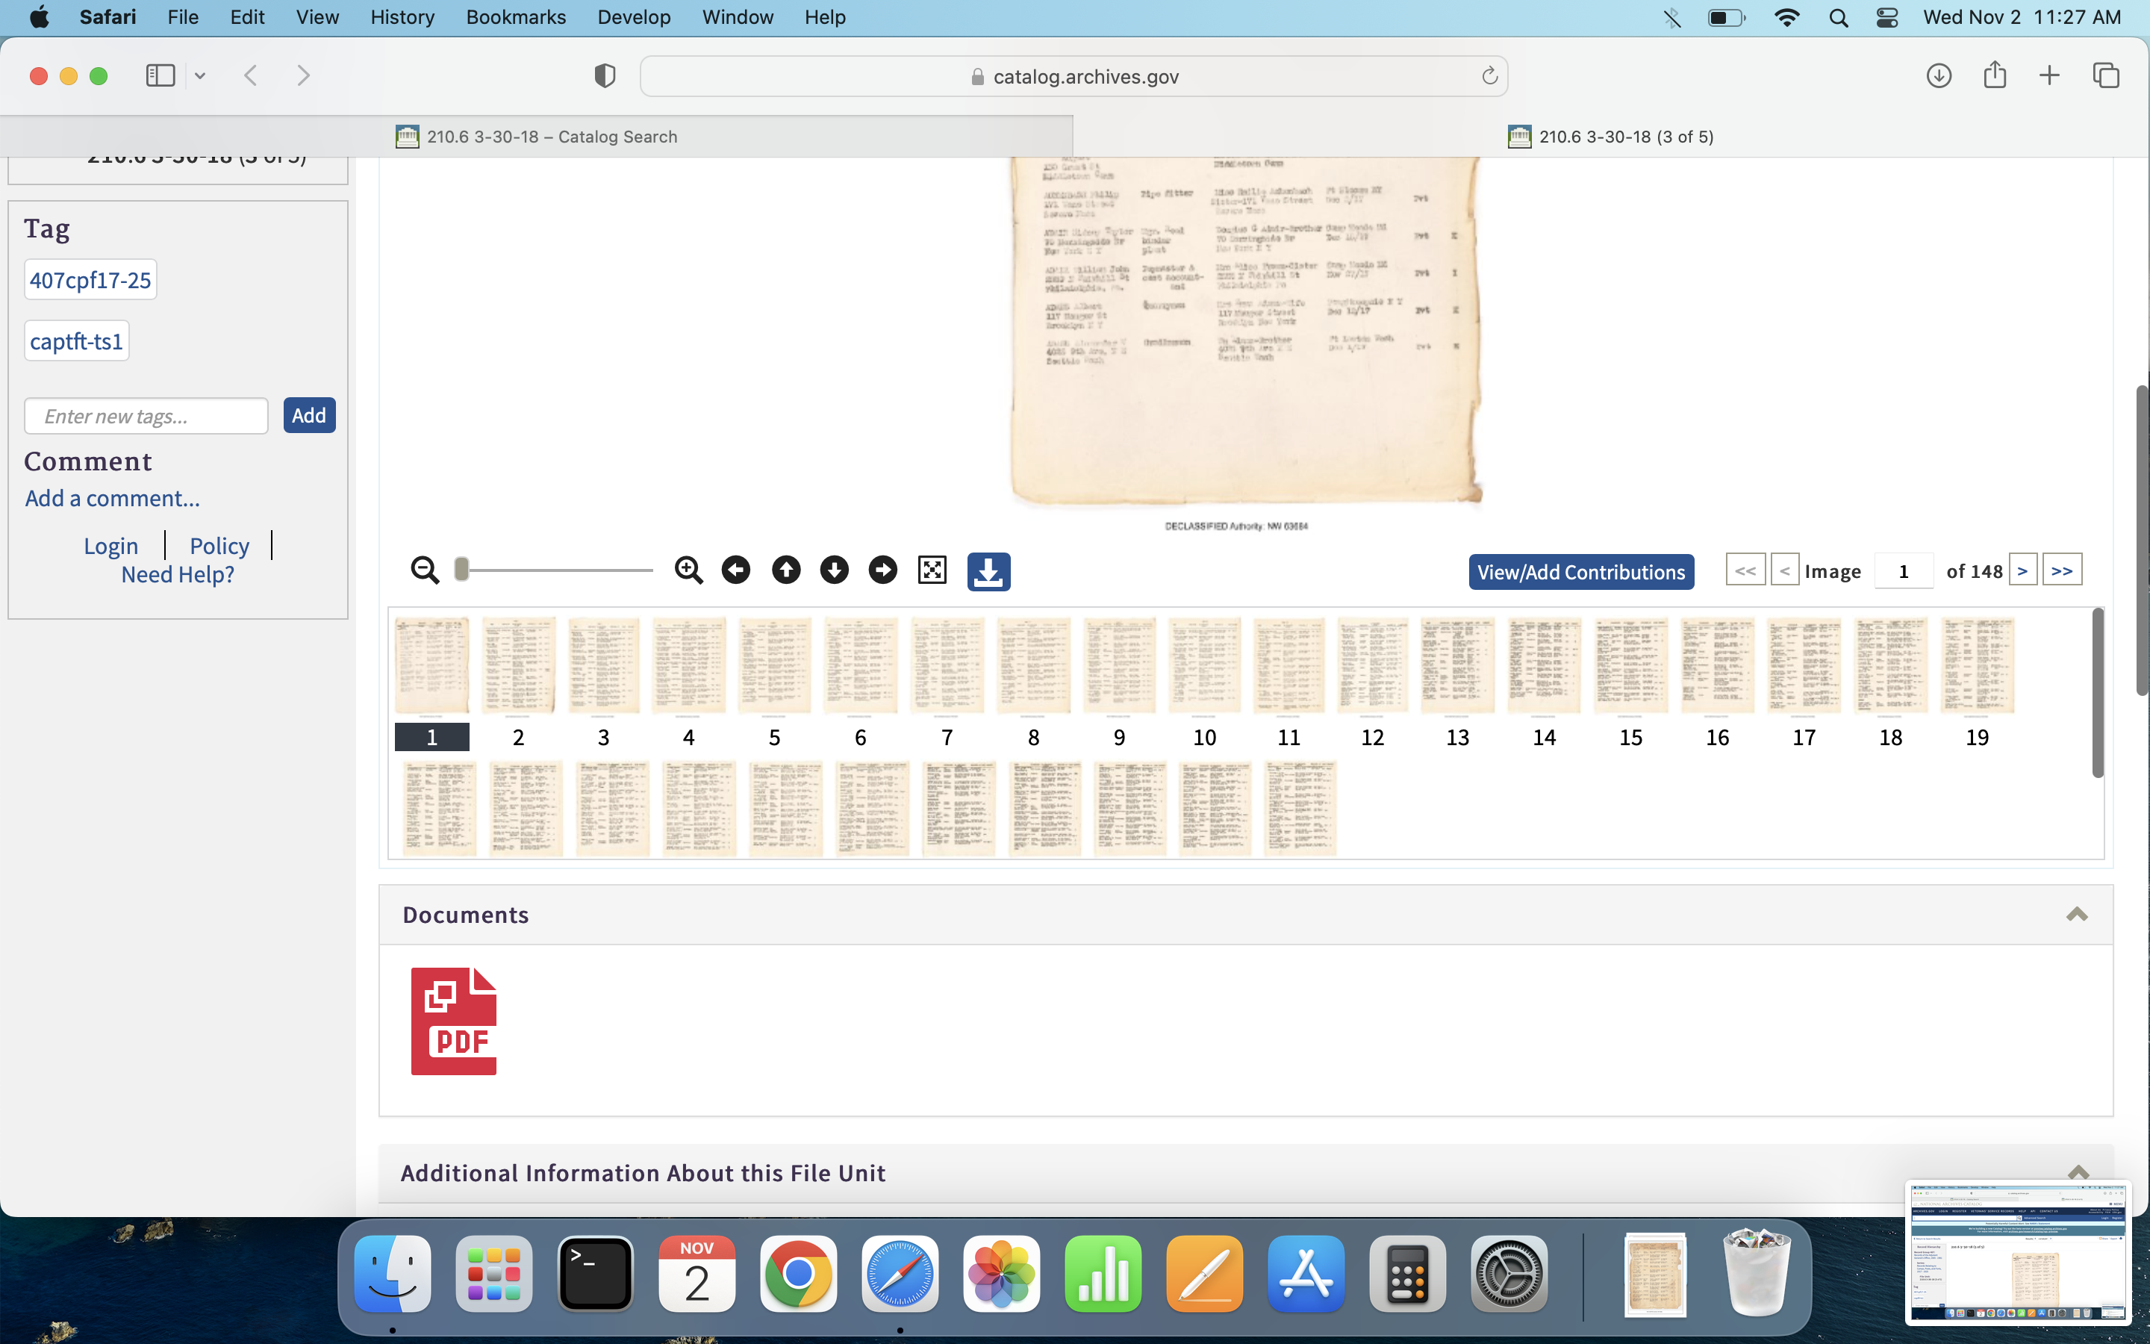Collapse Additional Information About this File Unit
Viewport: 2150px width, 1344px height.
[x=2077, y=1172]
